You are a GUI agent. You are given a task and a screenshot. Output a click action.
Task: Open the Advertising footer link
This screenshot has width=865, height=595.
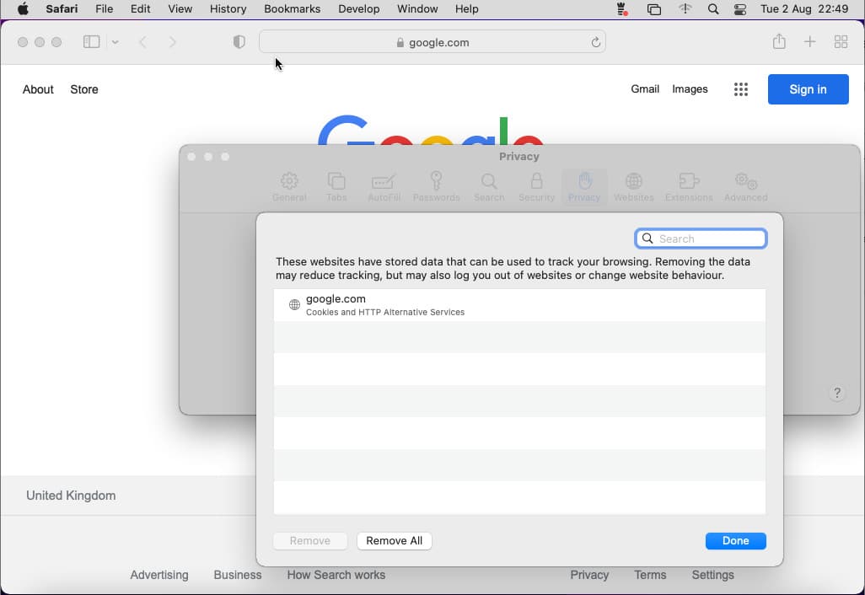[x=158, y=575]
